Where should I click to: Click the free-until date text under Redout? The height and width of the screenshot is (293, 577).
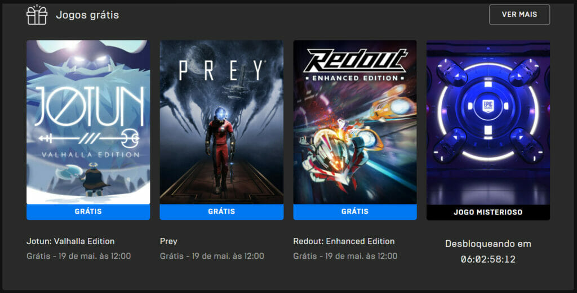point(345,256)
